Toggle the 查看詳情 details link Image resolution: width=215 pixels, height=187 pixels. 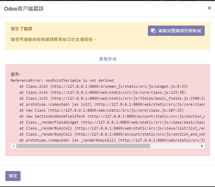108,59
